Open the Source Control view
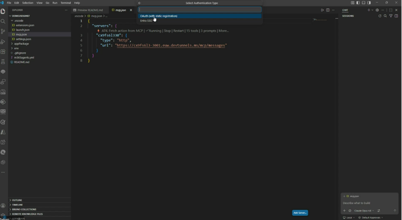The image size is (402, 220). (3, 31)
